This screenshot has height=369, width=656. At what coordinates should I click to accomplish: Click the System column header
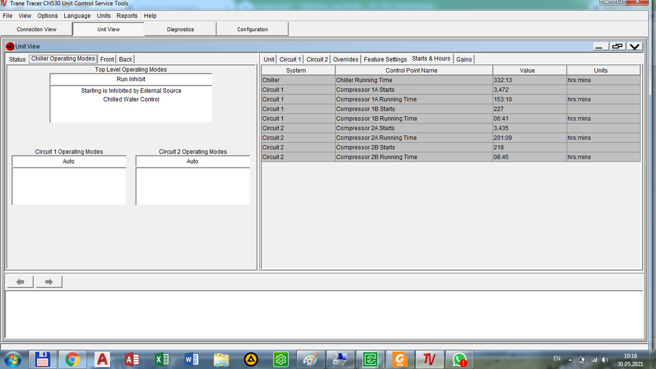click(x=298, y=71)
